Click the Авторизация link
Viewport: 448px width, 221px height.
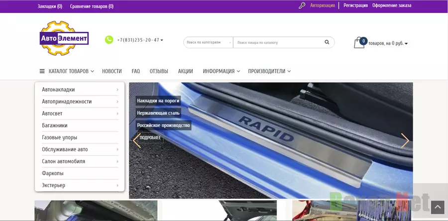(323, 5)
